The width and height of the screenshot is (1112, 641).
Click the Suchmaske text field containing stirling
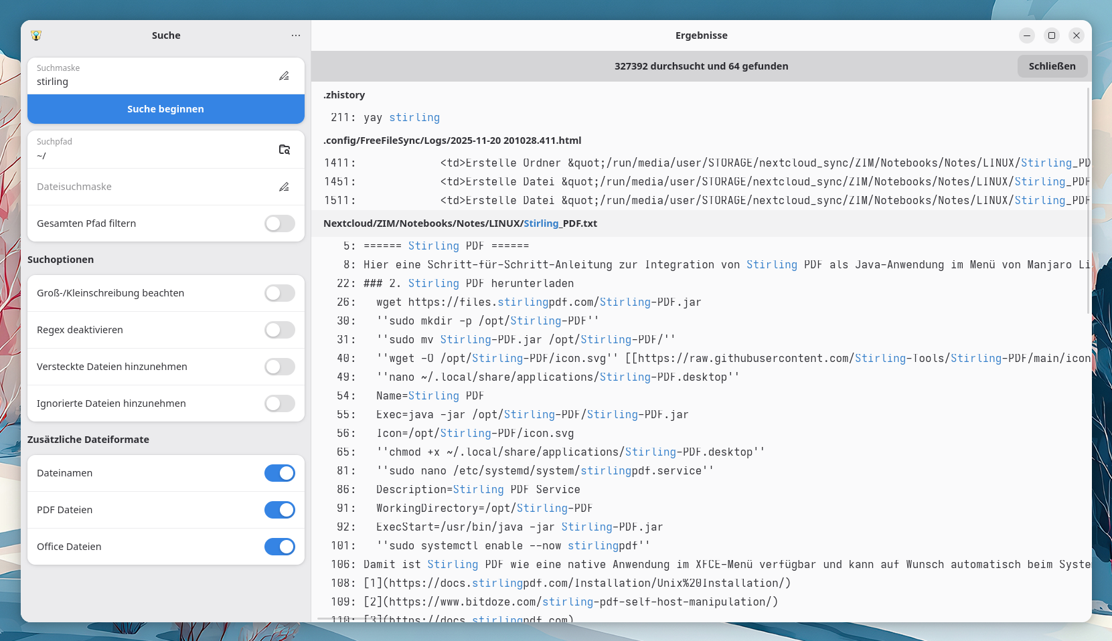coord(147,82)
